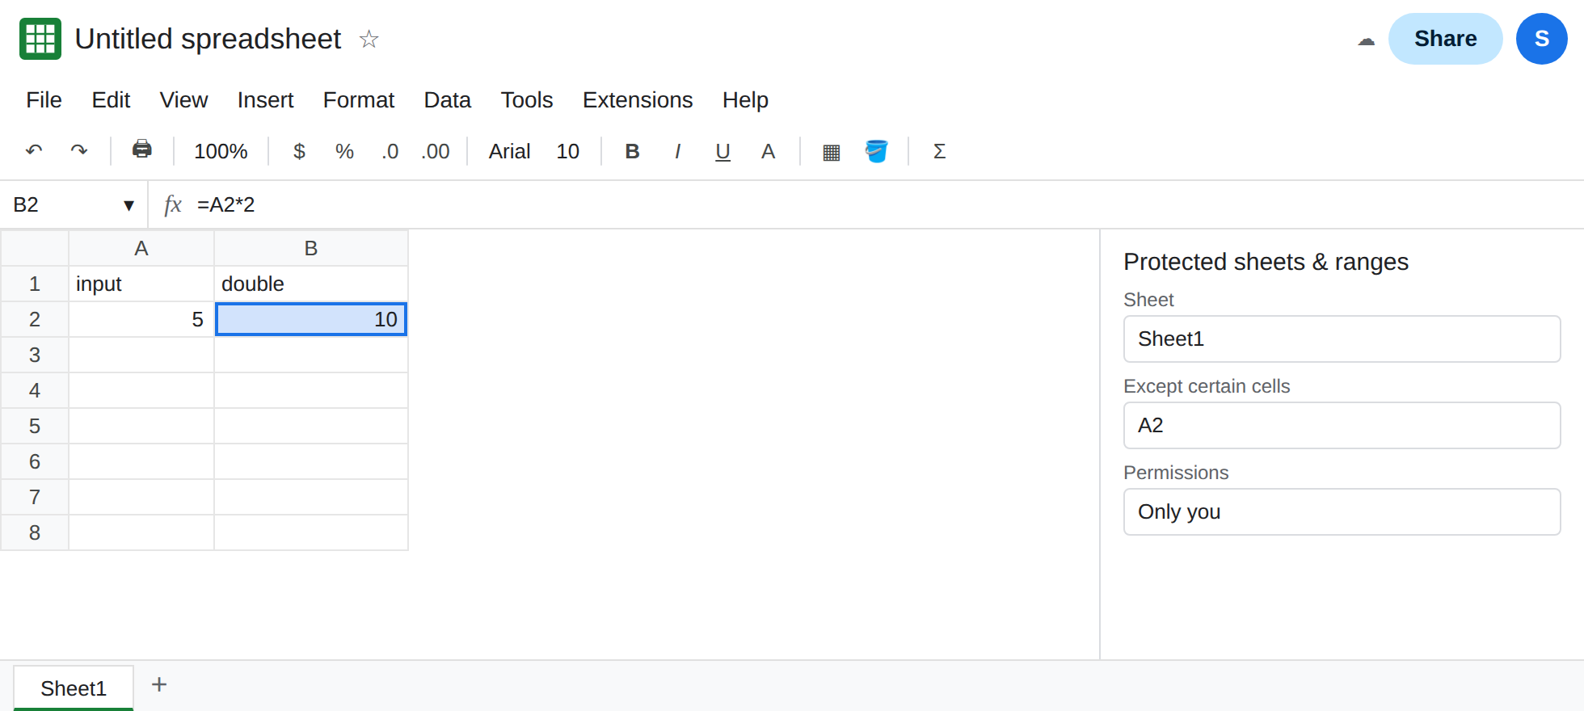The image size is (1584, 711).
Task: Click the undo arrow icon
Action: 34,151
